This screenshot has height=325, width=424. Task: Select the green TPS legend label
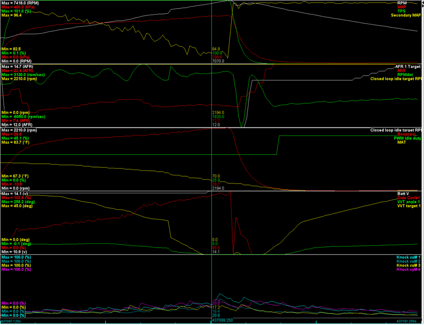(402, 11)
